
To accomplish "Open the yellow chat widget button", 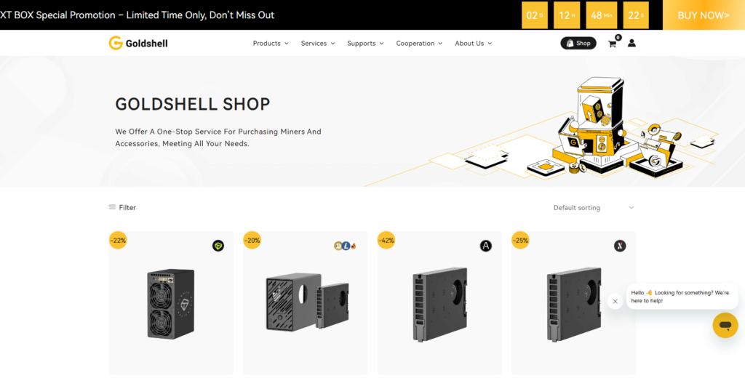I will click(725, 325).
